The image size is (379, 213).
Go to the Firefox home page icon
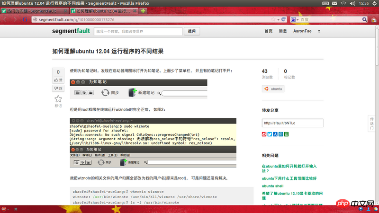pos(374,20)
